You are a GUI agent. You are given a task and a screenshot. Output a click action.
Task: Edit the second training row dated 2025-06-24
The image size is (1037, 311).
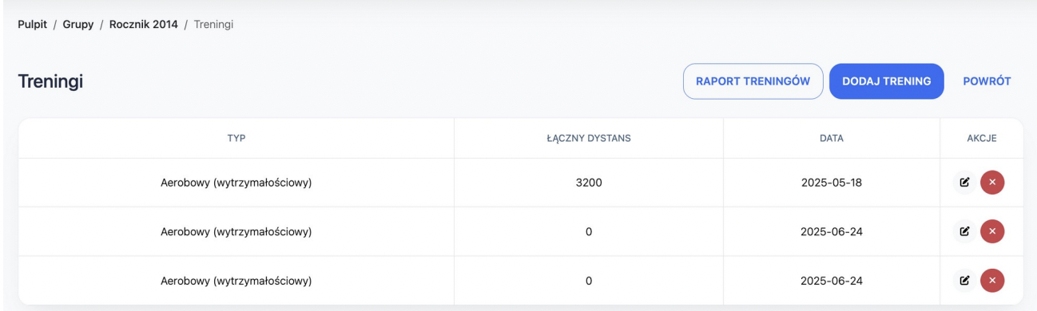pos(964,232)
